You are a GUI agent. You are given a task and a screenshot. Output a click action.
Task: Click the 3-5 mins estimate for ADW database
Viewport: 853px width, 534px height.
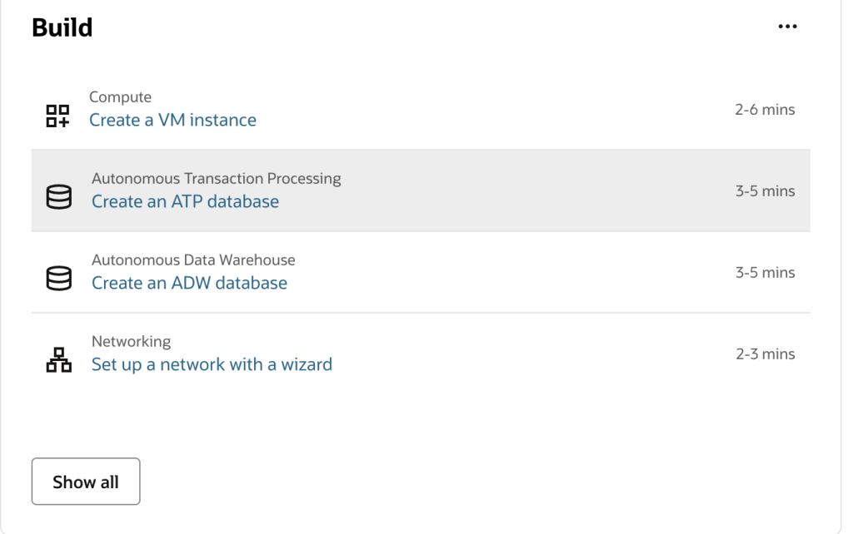765,273
